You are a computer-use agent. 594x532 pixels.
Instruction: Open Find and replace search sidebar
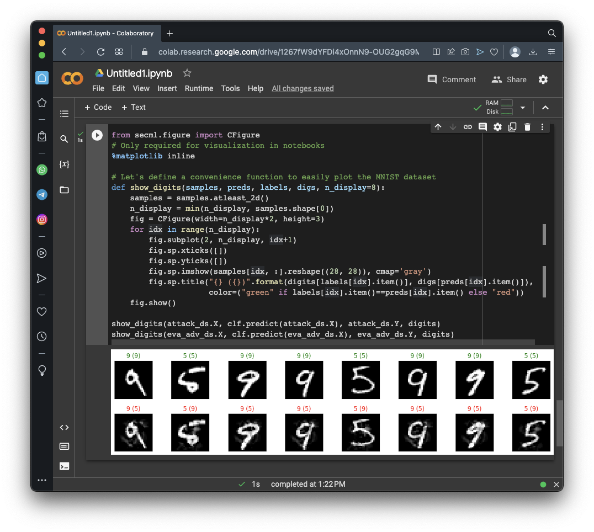[64, 139]
